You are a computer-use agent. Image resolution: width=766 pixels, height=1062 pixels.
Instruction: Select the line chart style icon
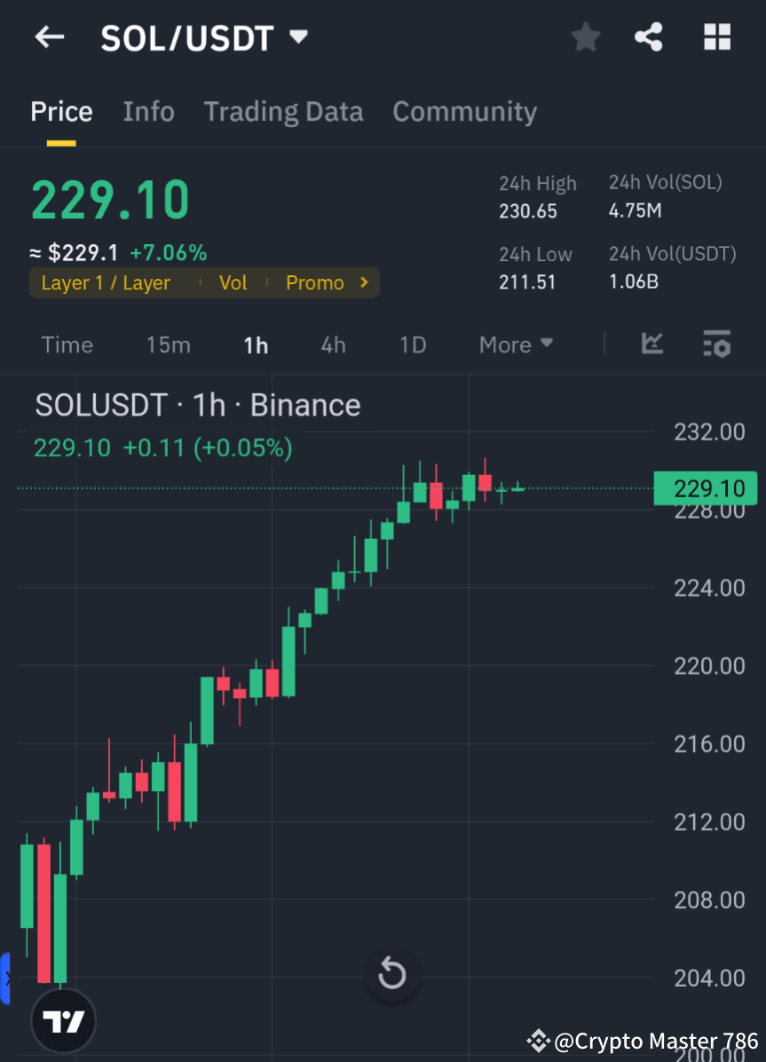pos(652,345)
